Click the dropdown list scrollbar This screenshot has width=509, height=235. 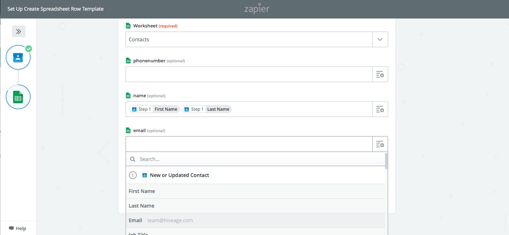tap(386, 161)
